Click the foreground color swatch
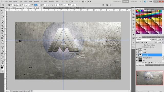 [x=2, y=67]
